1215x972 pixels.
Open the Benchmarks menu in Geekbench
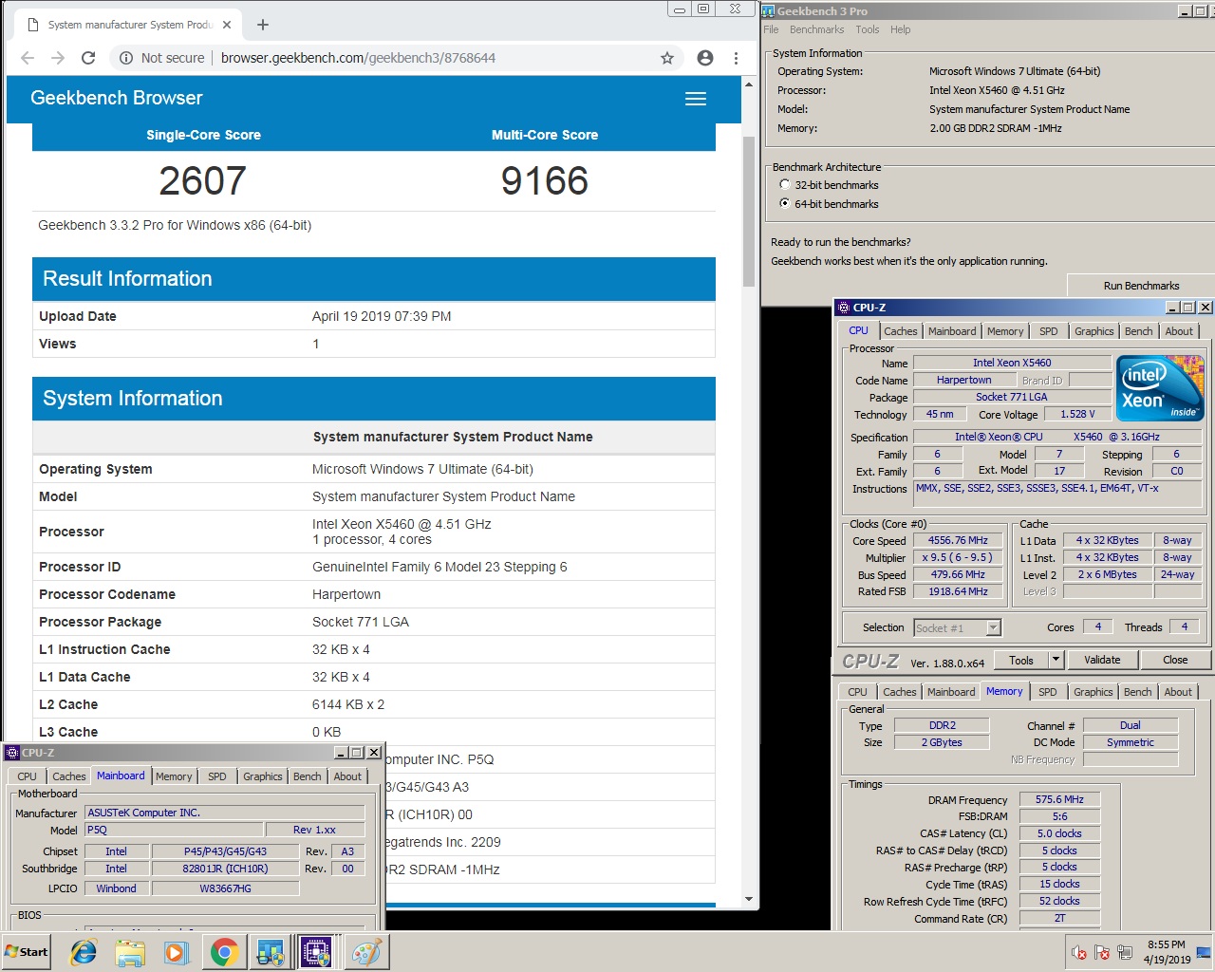tap(816, 29)
